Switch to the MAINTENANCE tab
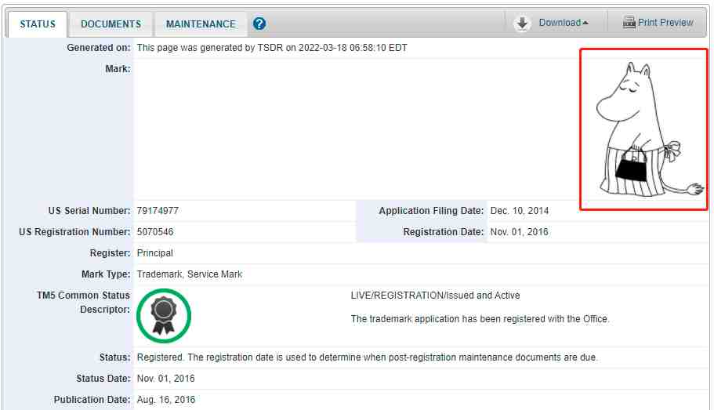Image resolution: width=714 pixels, height=410 pixels. [x=201, y=24]
